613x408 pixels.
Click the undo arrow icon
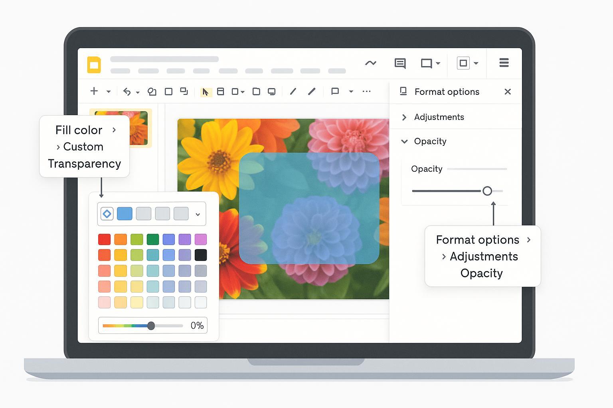click(x=127, y=92)
